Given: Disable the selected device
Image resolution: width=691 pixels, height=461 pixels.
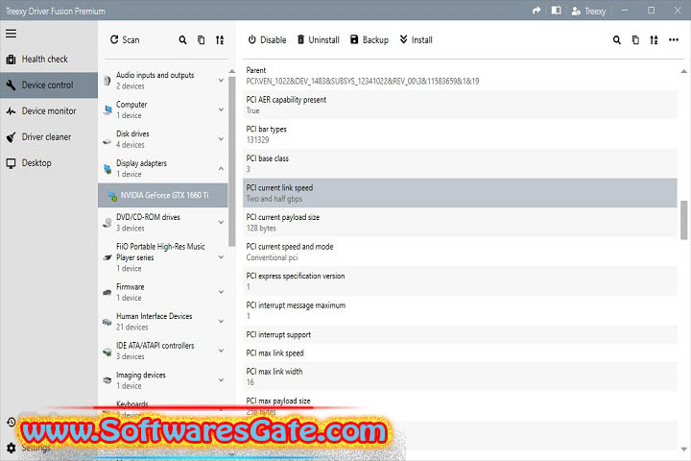Looking at the screenshot, I should click(267, 39).
